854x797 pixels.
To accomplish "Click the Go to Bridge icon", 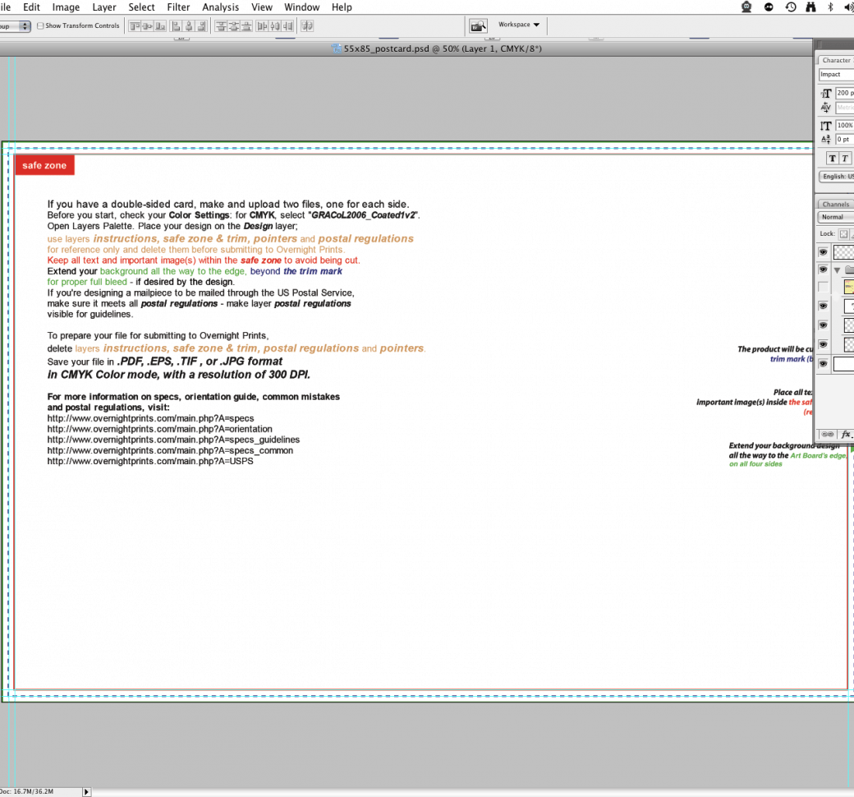I will coord(478,26).
